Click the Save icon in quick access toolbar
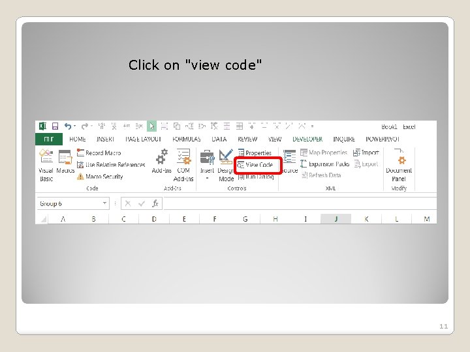Viewport: 470px width, 352px height. click(55, 126)
